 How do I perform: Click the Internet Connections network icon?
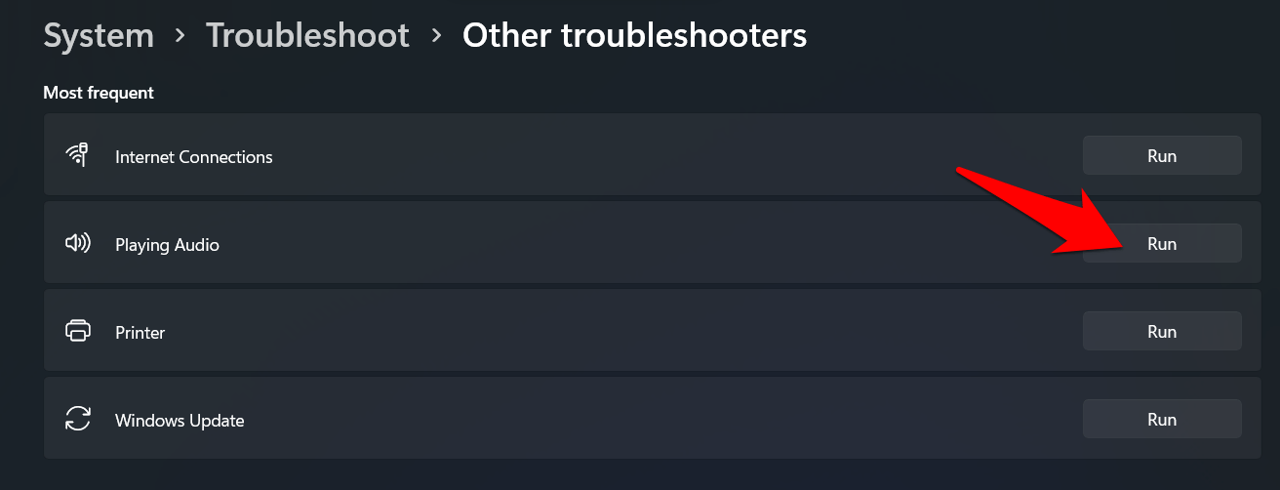77,155
